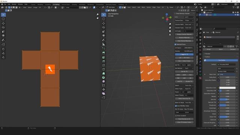Select the Transform tool in 3D viewport
The height and width of the screenshot is (135, 240).
[103, 36]
